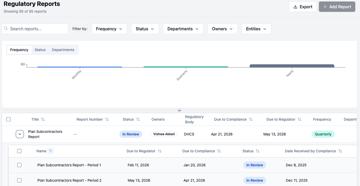Switch chart to the Departments tab
Screen dimensions: 360x186
(x=63, y=50)
